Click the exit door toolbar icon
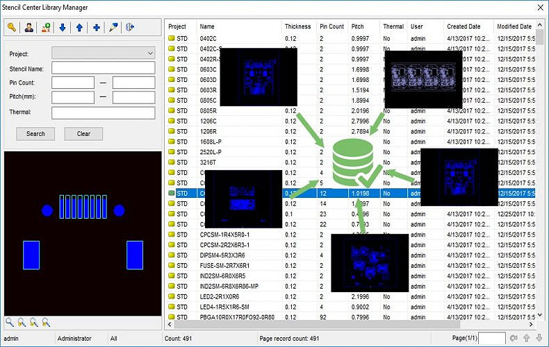The width and height of the screenshot is (549, 347). click(130, 28)
